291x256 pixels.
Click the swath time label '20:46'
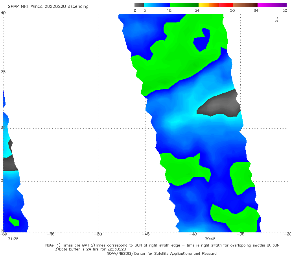tap(210, 239)
